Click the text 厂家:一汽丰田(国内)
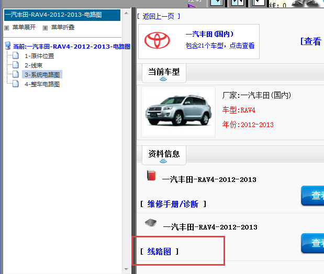The image size is (324, 274). (x=256, y=95)
